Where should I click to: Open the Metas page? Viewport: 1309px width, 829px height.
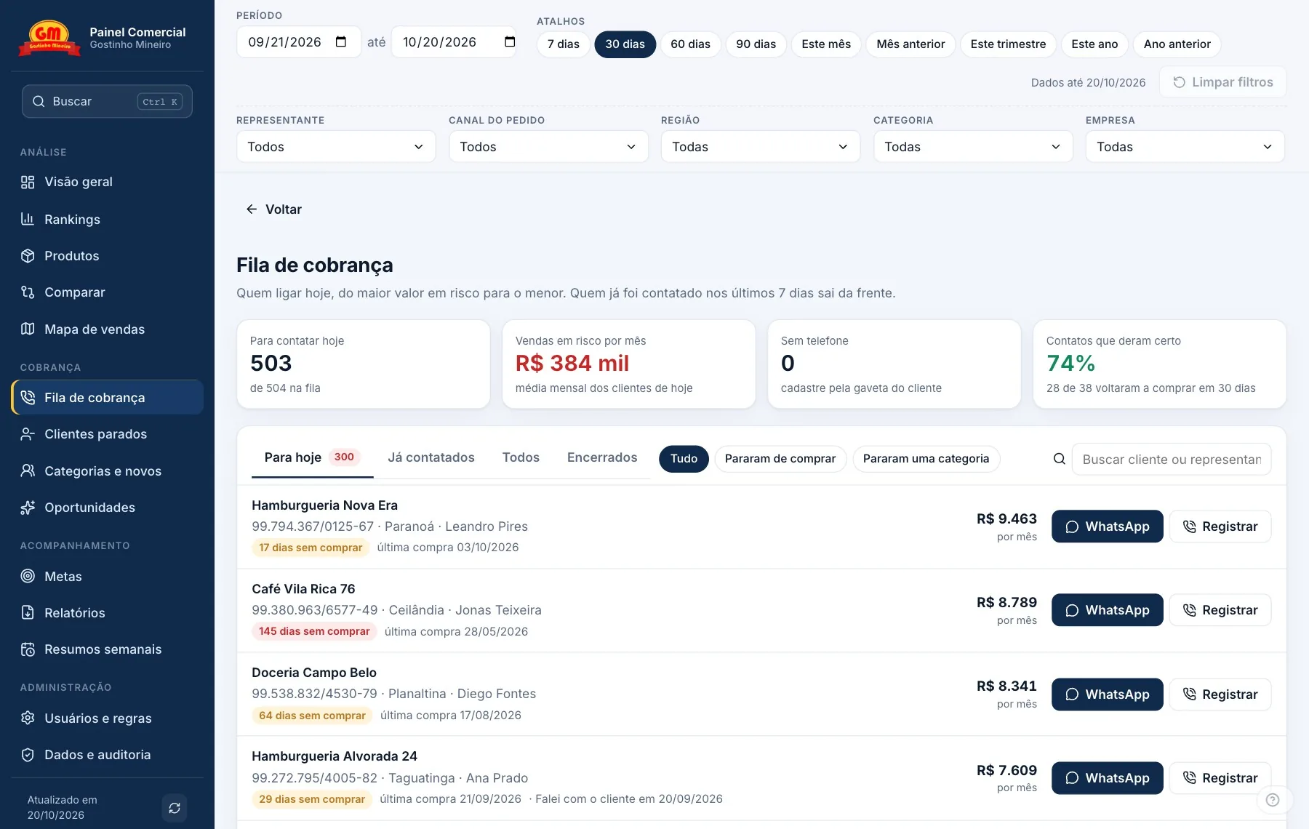point(107,577)
